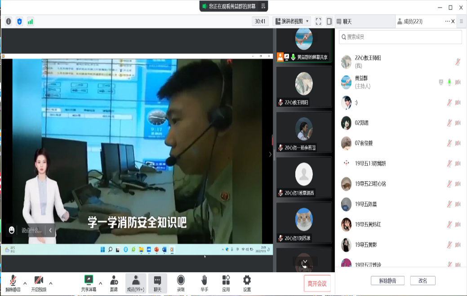
Task: Enter full screen mode
Action: tap(318, 22)
